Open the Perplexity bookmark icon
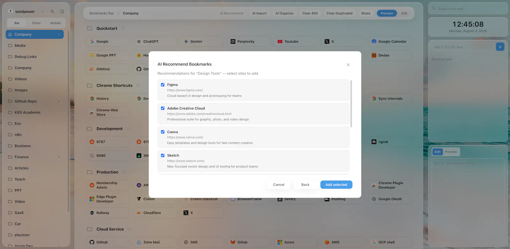 click(x=233, y=41)
